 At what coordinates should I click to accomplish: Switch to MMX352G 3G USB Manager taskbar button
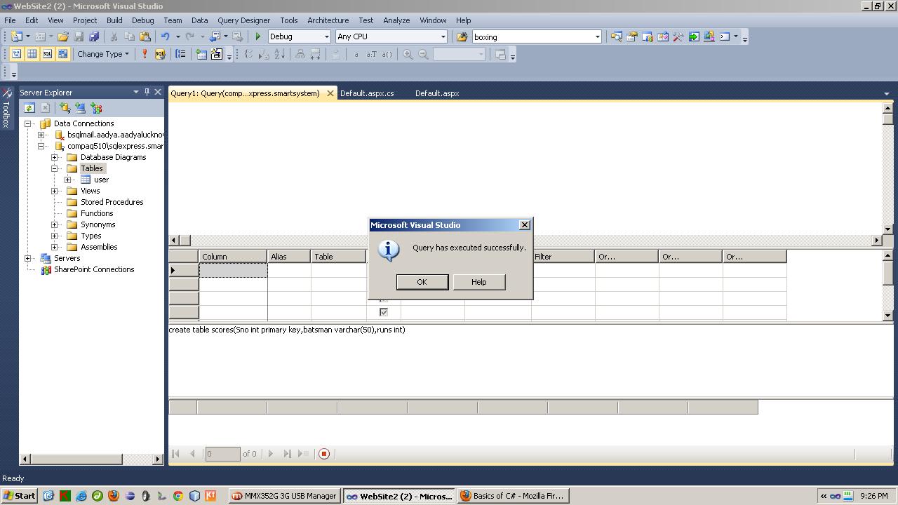click(x=285, y=496)
